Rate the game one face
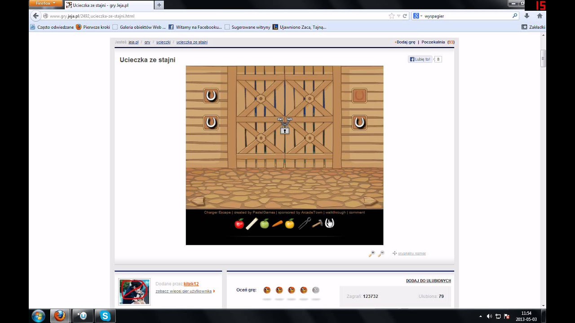 click(x=267, y=290)
